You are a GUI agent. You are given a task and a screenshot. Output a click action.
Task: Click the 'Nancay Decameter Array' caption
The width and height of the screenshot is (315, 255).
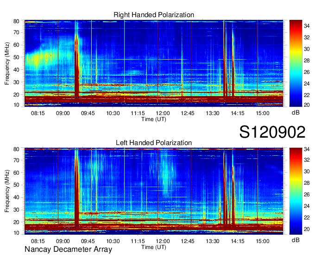pos(68,249)
